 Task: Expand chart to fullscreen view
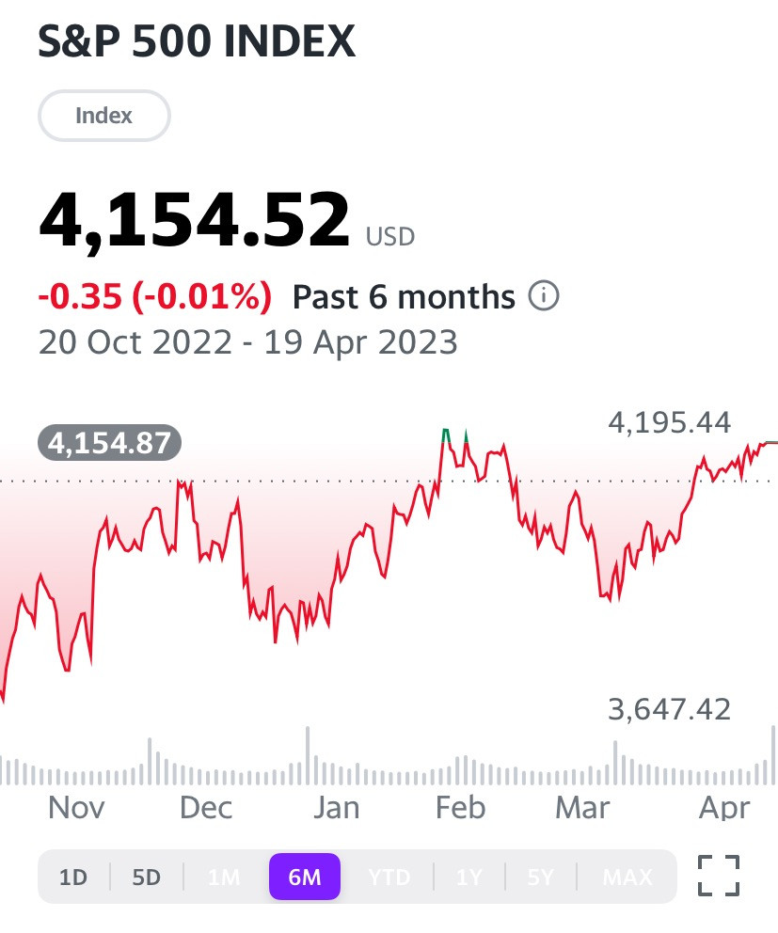(x=719, y=876)
